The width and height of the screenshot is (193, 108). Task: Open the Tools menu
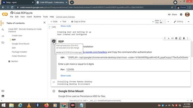[x=45, y=17]
